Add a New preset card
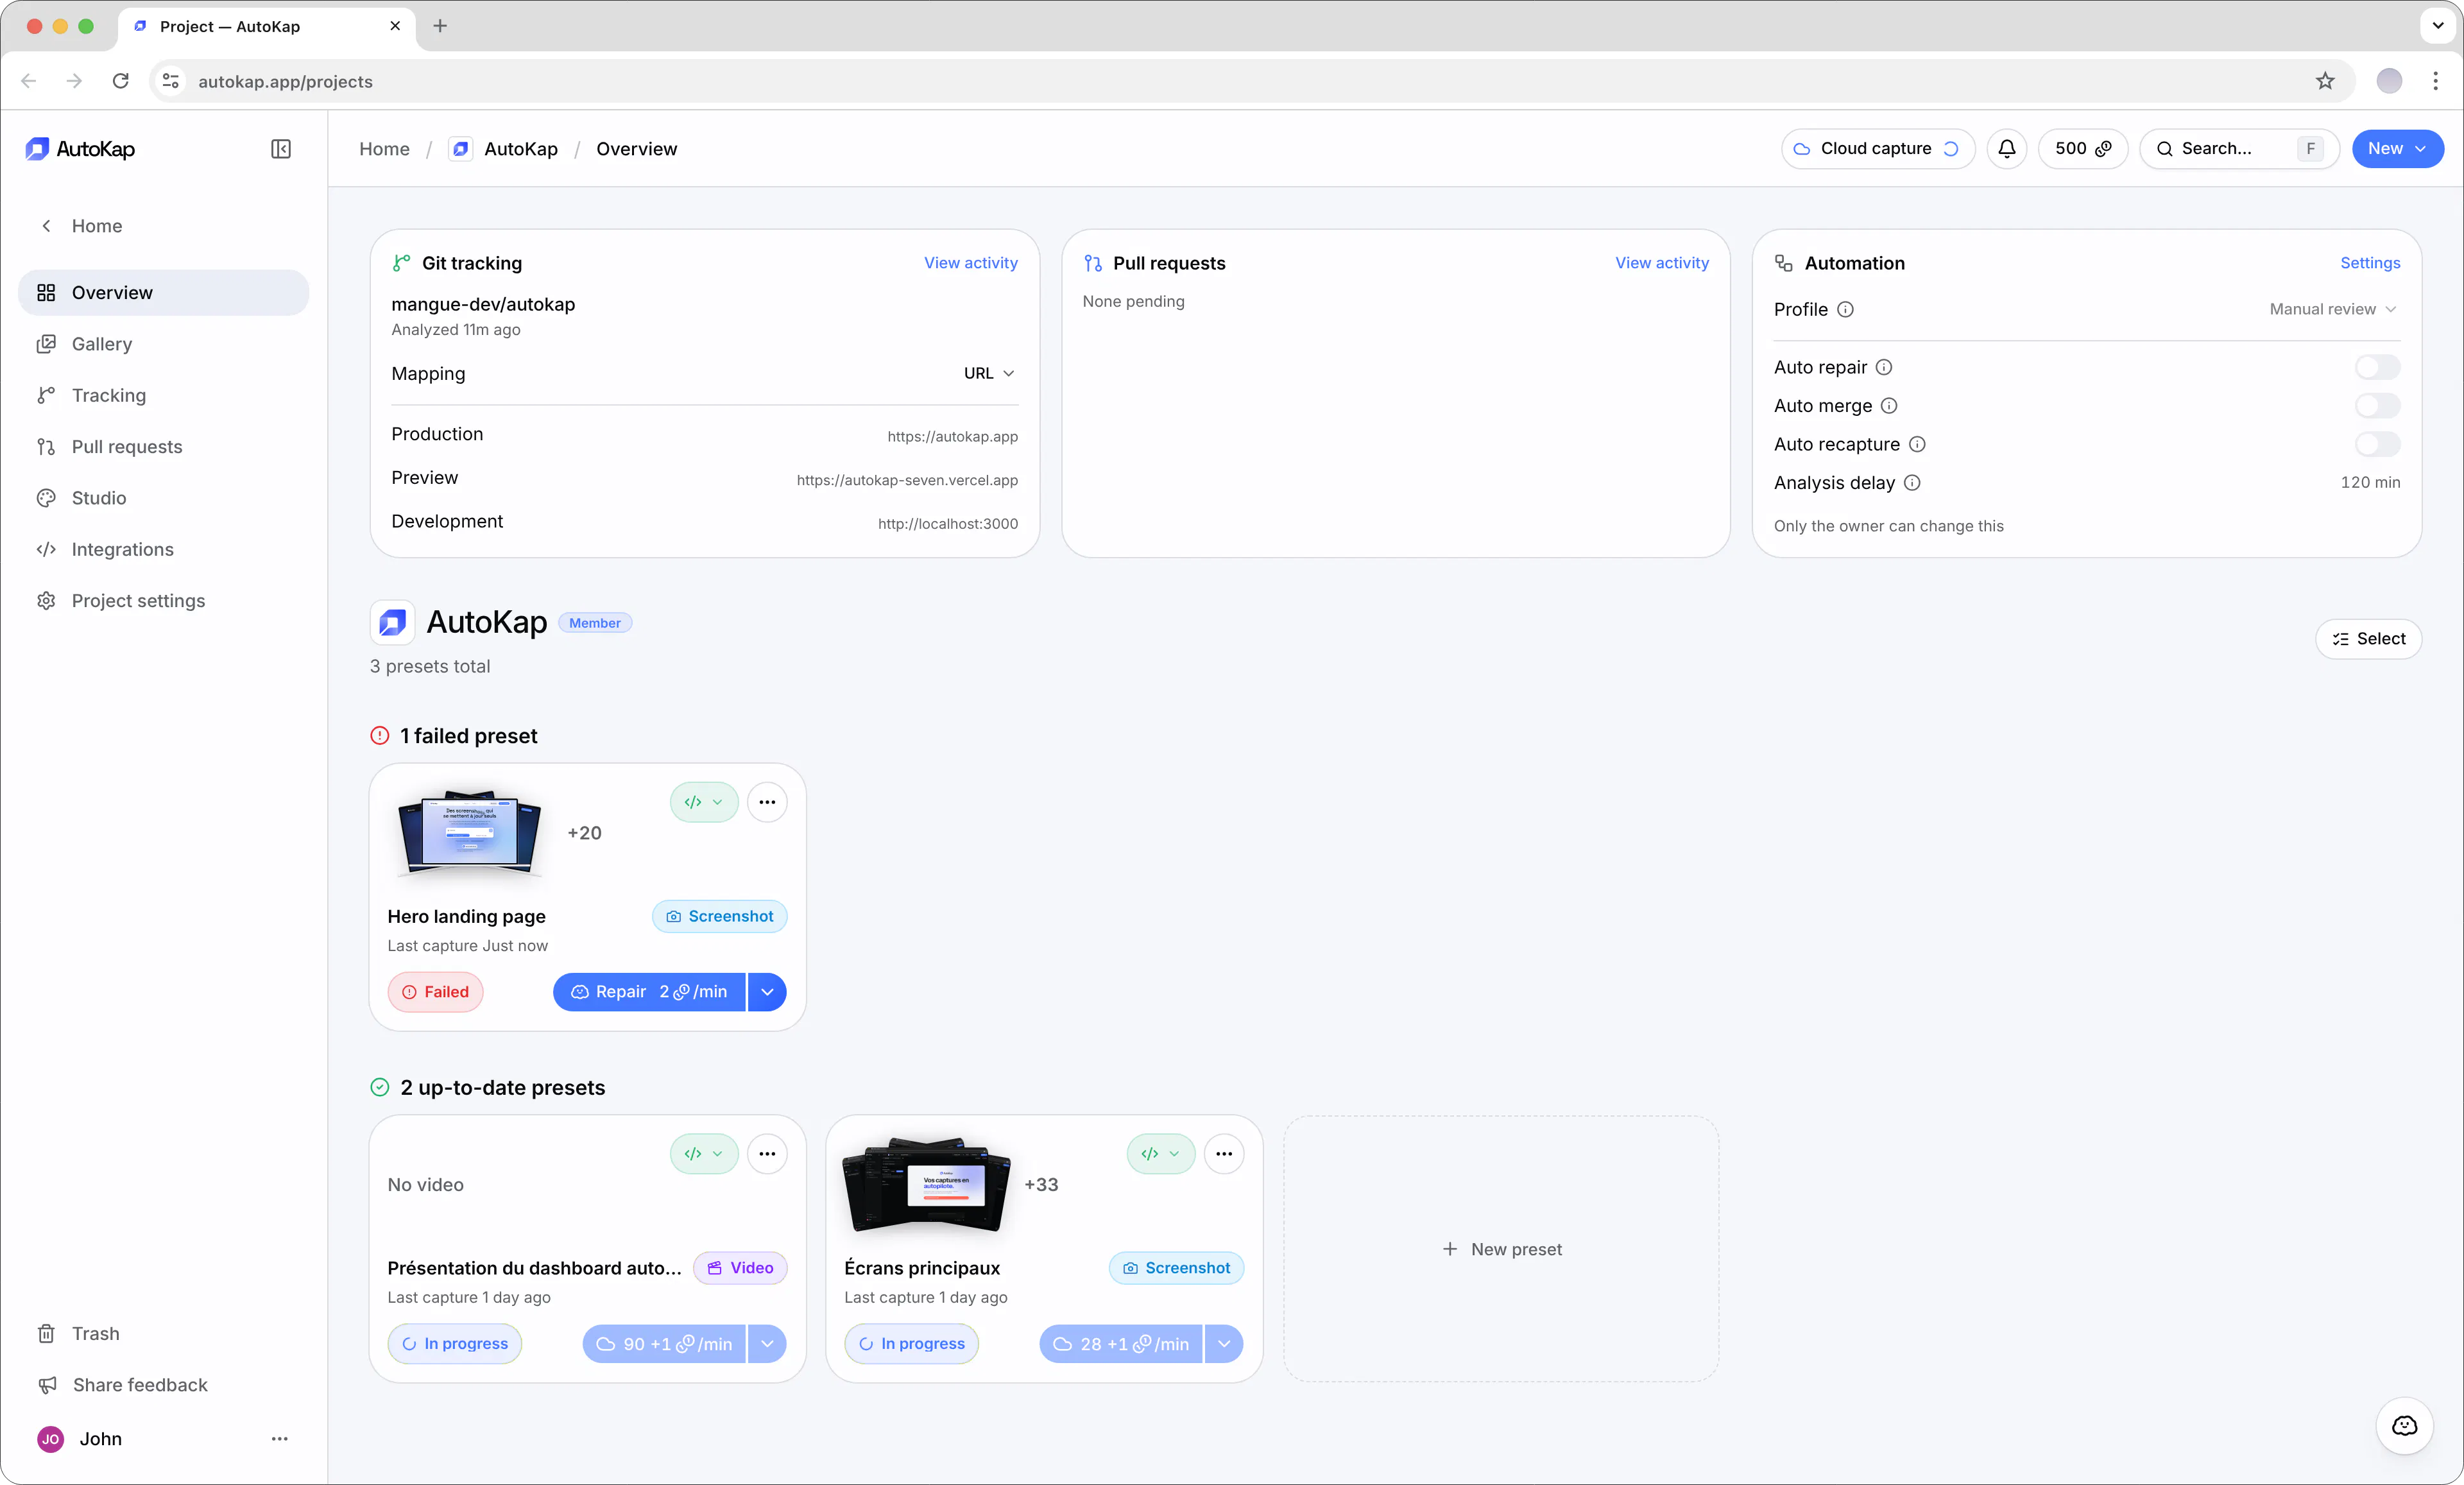Image resolution: width=2464 pixels, height=1485 pixels. point(1501,1249)
